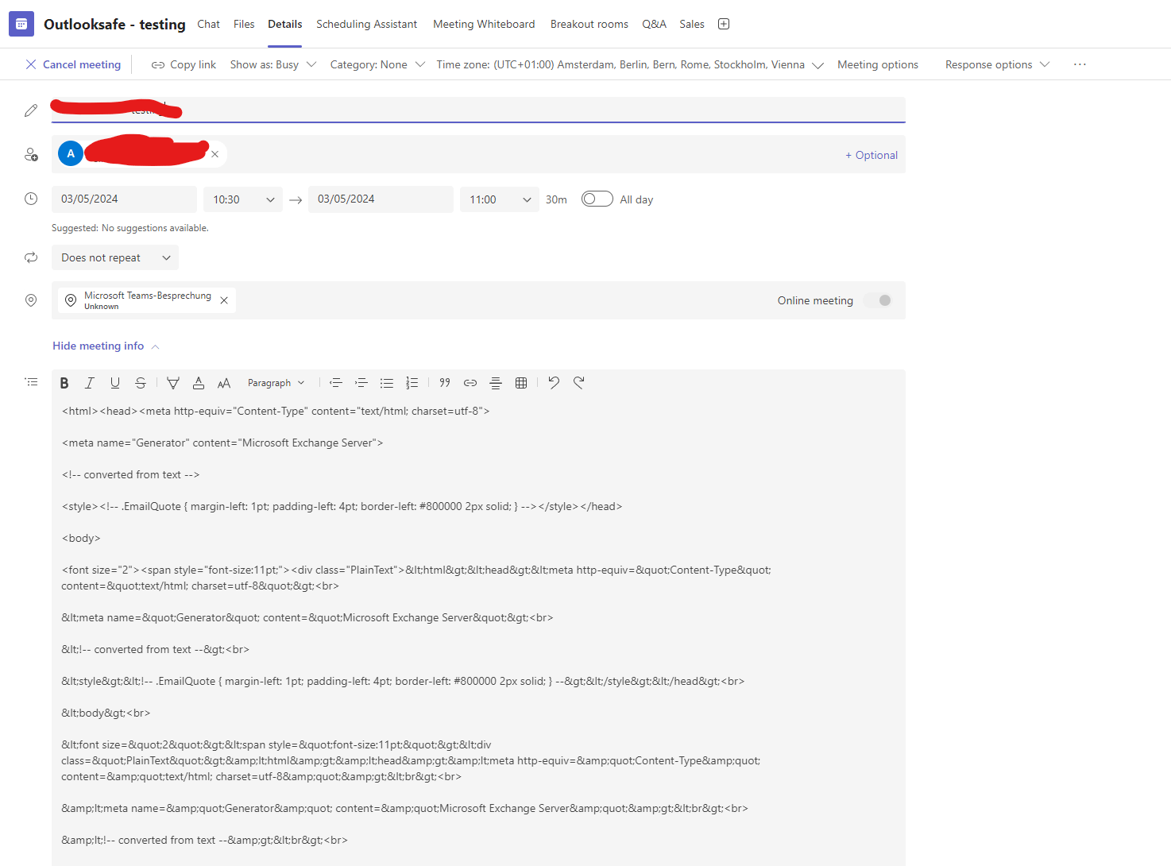Open the Meeting Whiteboard tab
This screenshot has height=866, width=1171.
click(484, 24)
